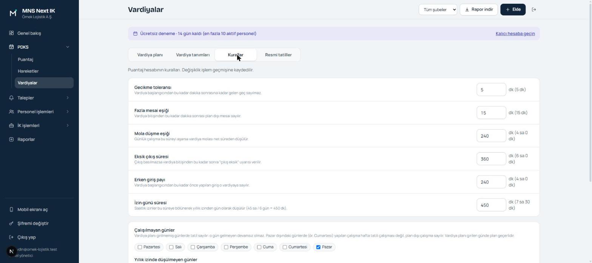Follow the Kalıcı hesaba geçin link
Screen dimensions: 592x263
click(x=515, y=34)
